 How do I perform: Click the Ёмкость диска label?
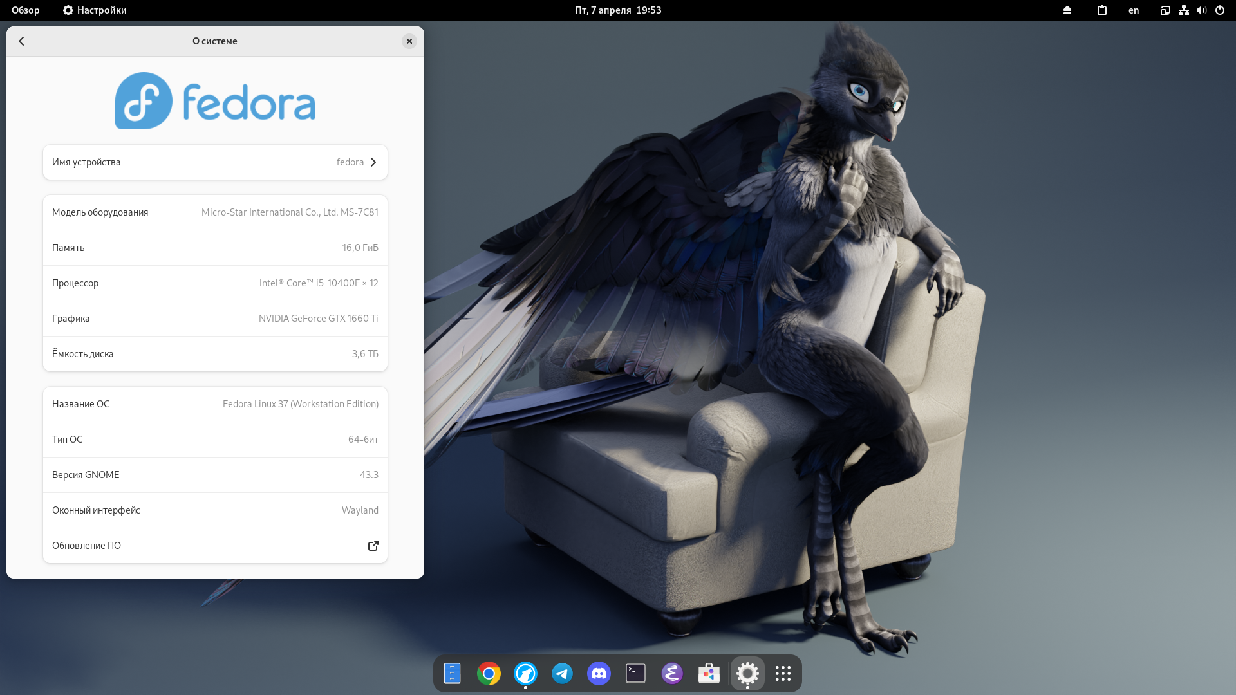click(x=83, y=354)
